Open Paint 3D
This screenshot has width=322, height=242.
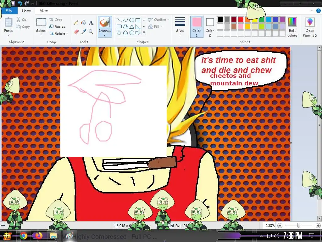[310, 27]
